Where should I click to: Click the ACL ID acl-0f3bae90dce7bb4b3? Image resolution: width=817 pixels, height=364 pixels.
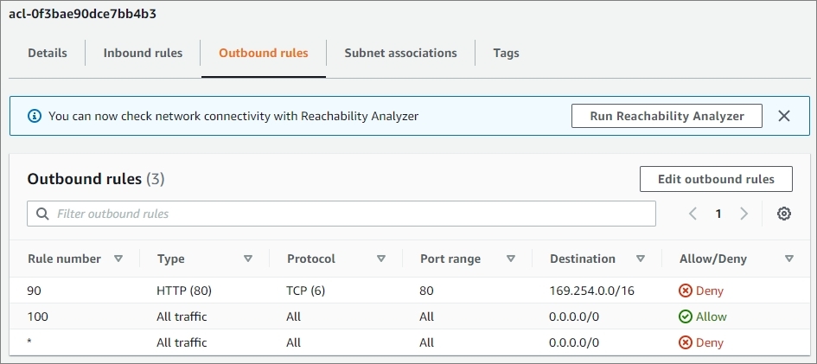(82, 14)
